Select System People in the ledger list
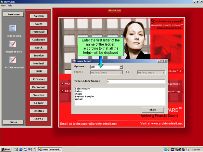 tap(84, 97)
